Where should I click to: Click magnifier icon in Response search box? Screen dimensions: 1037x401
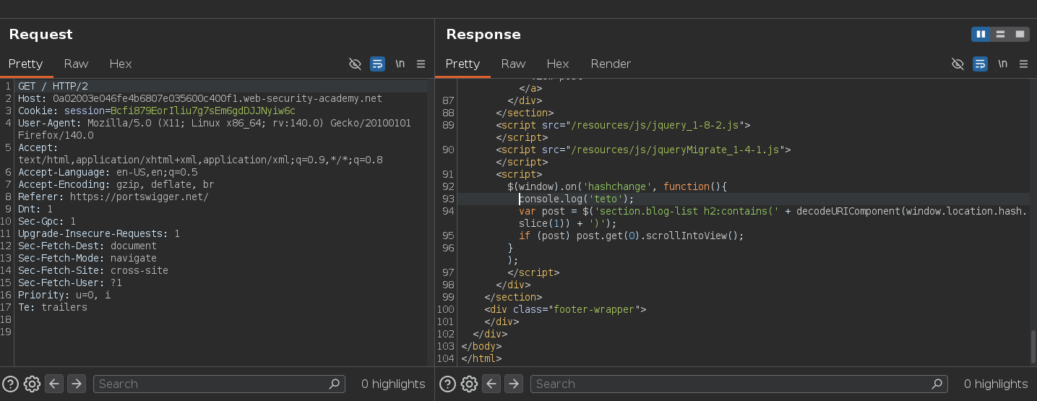coord(937,384)
